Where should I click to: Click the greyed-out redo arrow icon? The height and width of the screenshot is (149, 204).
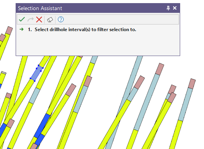point(30,19)
